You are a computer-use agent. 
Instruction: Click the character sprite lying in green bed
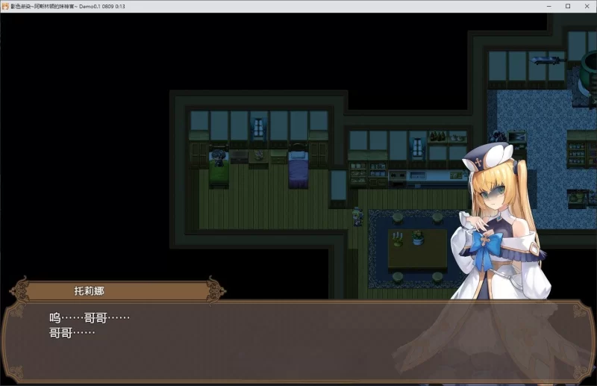point(218,158)
